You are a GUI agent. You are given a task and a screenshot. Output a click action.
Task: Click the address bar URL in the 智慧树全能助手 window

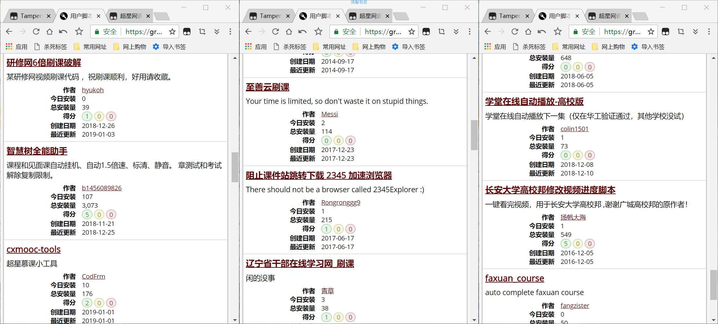coord(144,32)
